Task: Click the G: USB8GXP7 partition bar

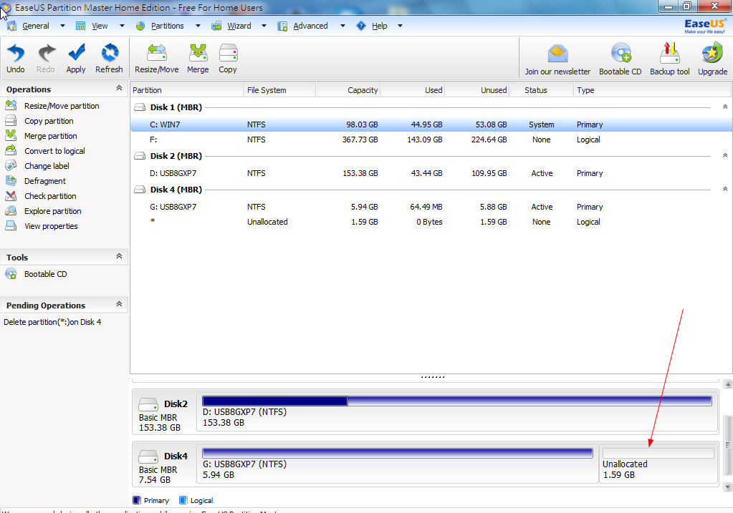Action: click(x=398, y=453)
